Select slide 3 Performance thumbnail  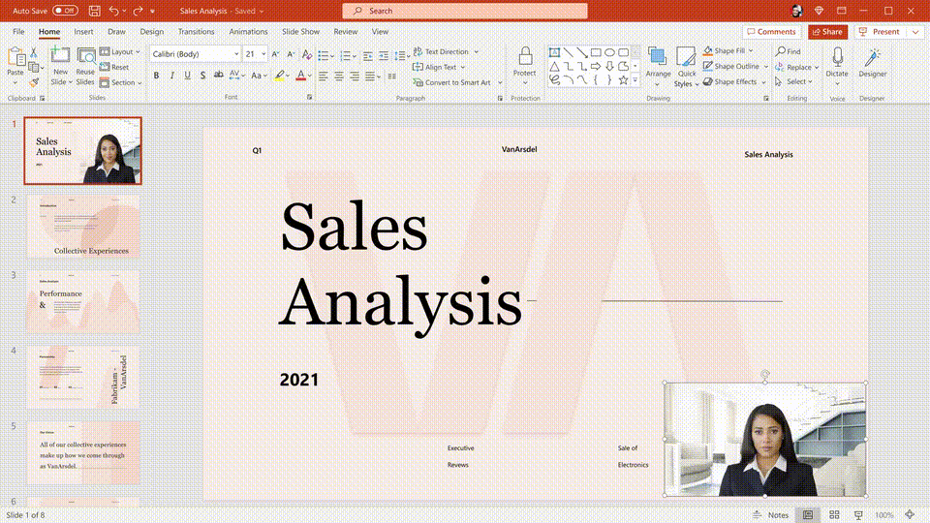click(x=83, y=301)
